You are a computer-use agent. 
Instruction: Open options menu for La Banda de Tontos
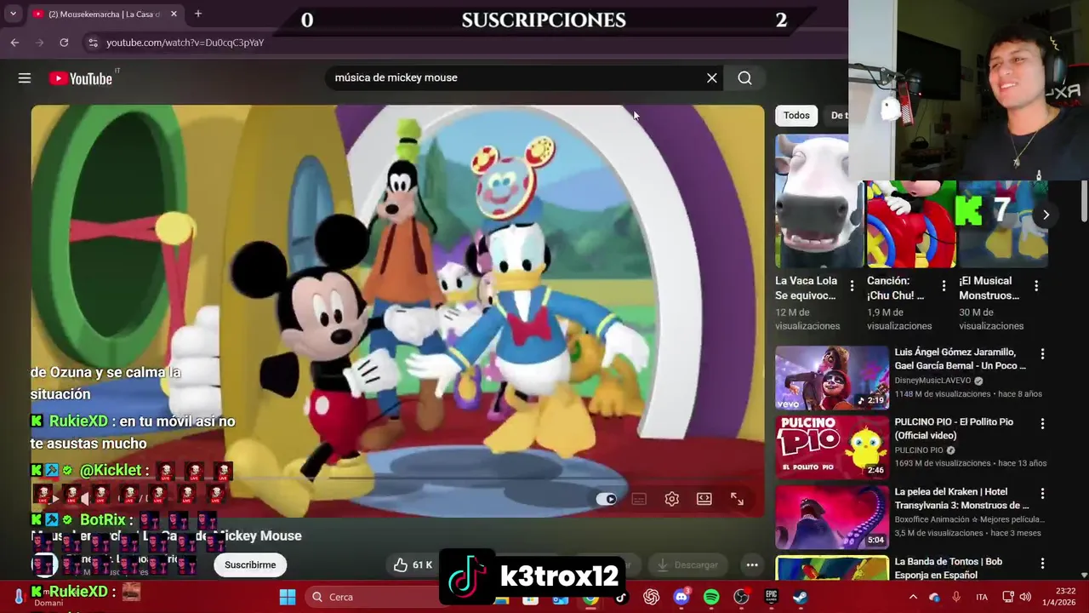1042,563
